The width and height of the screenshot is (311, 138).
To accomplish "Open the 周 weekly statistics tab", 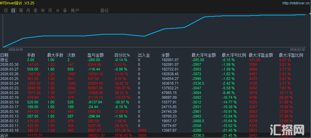I will point(21,10).
